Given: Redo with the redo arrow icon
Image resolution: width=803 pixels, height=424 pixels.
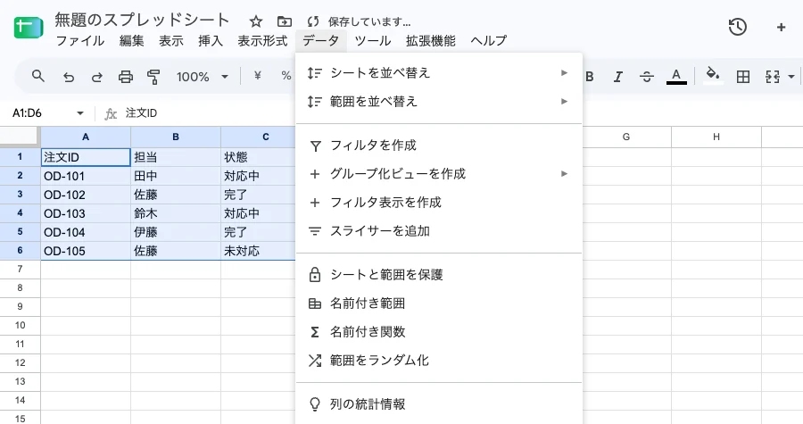Looking at the screenshot, I should pos(96,77).
